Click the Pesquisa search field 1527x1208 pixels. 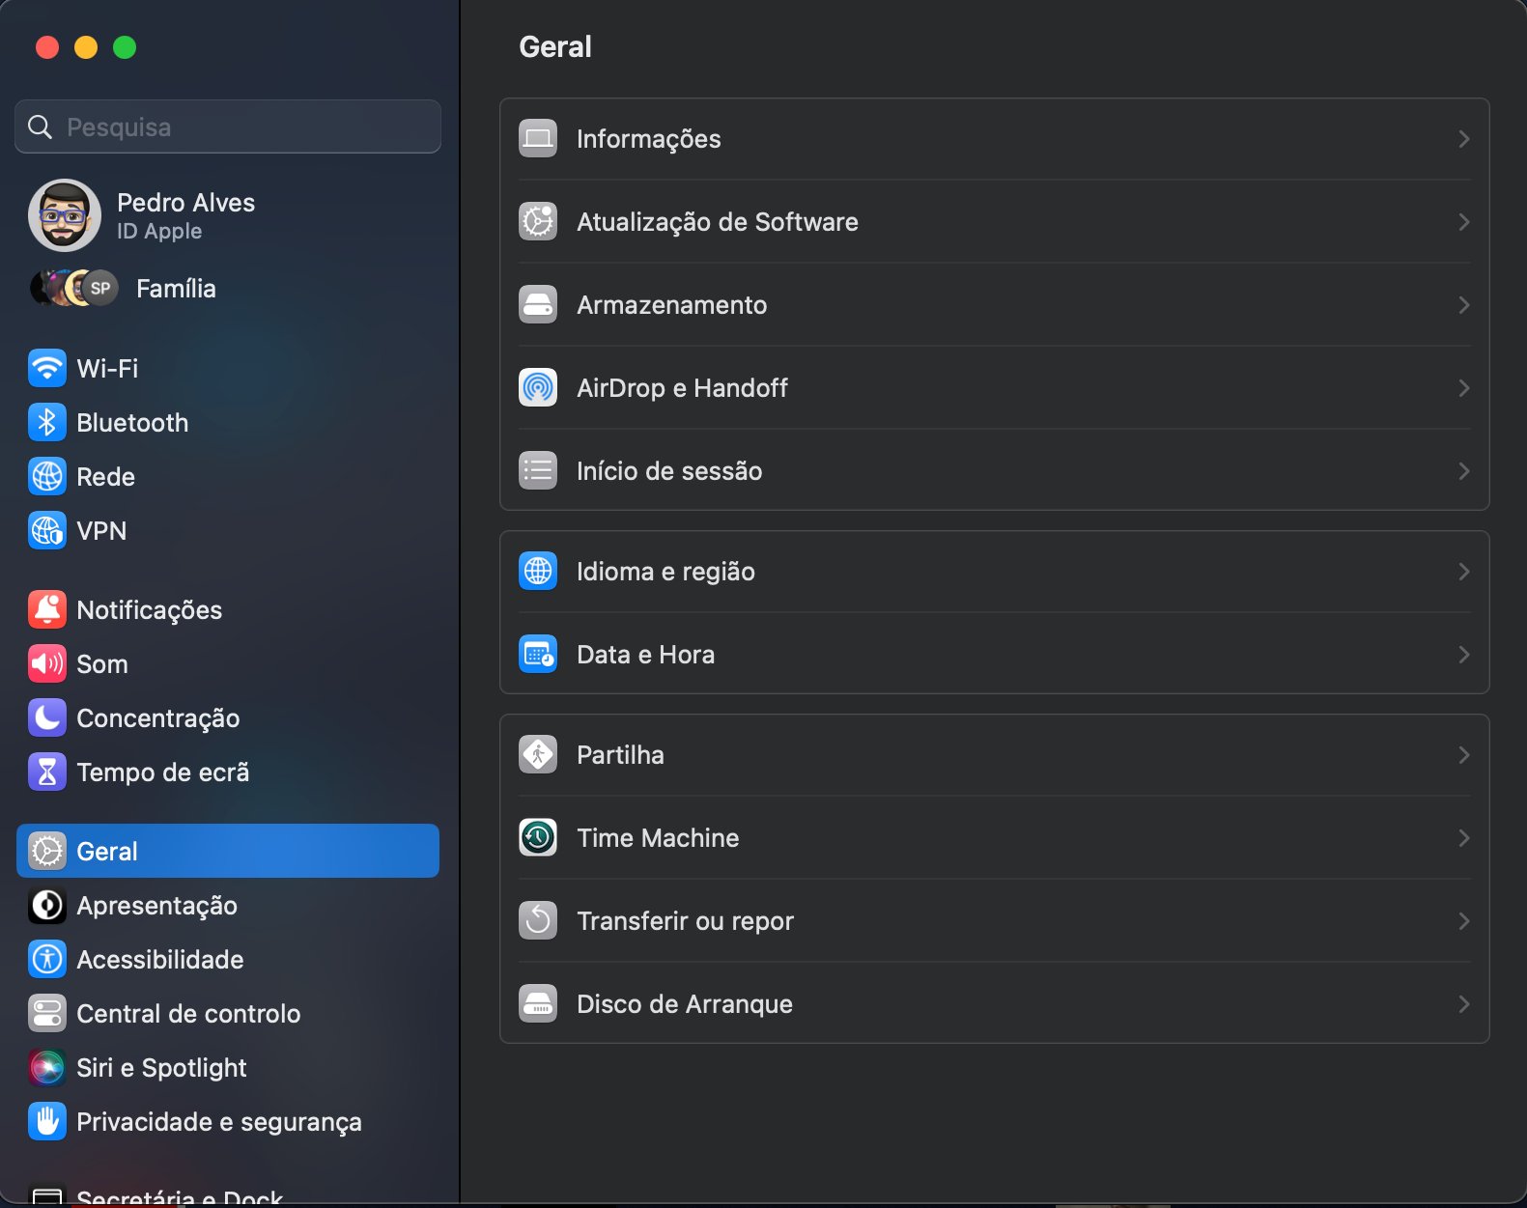point(228,126)
